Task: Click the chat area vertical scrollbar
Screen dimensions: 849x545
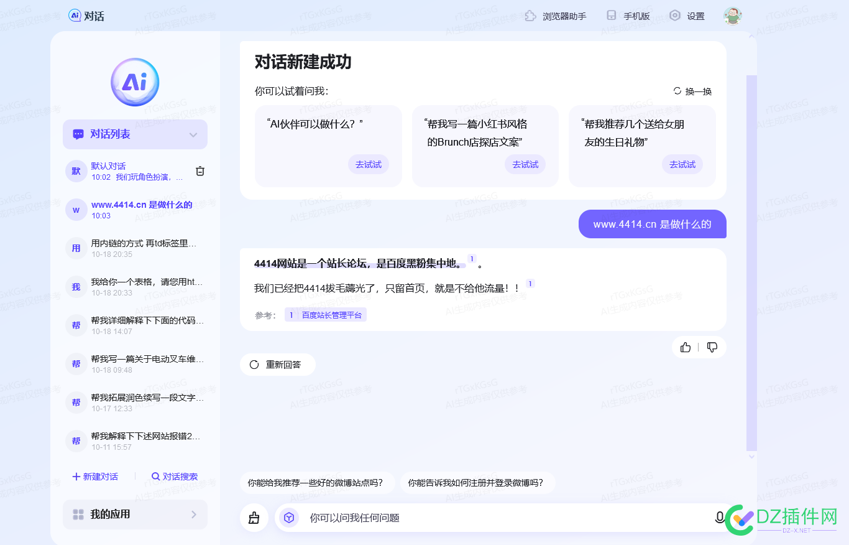Action: tap(752, 263)
